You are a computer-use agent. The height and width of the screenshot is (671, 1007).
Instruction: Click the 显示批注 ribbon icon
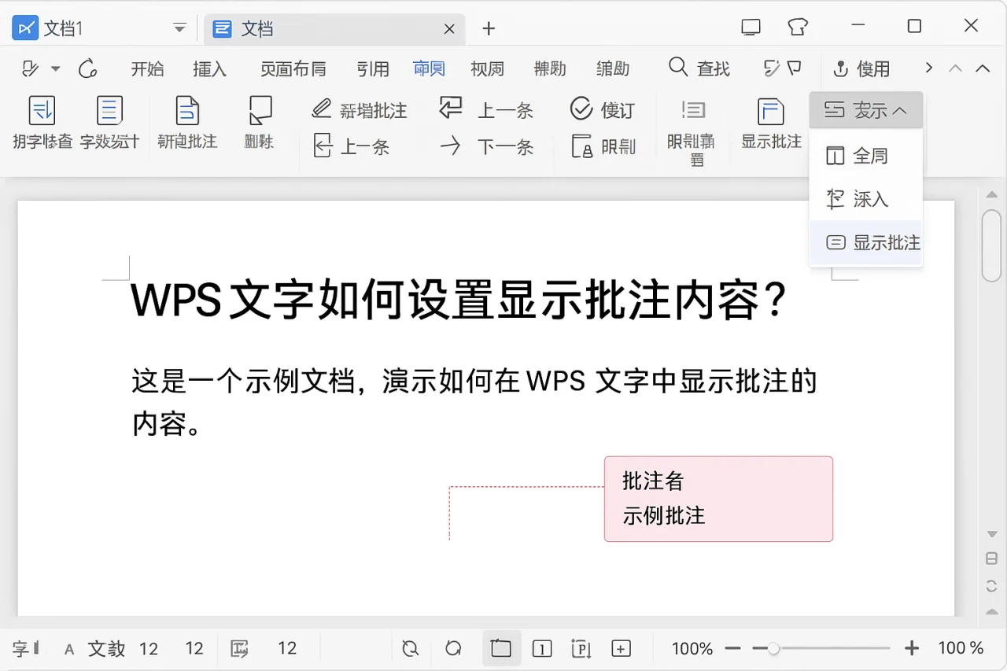tap(769, 126)
